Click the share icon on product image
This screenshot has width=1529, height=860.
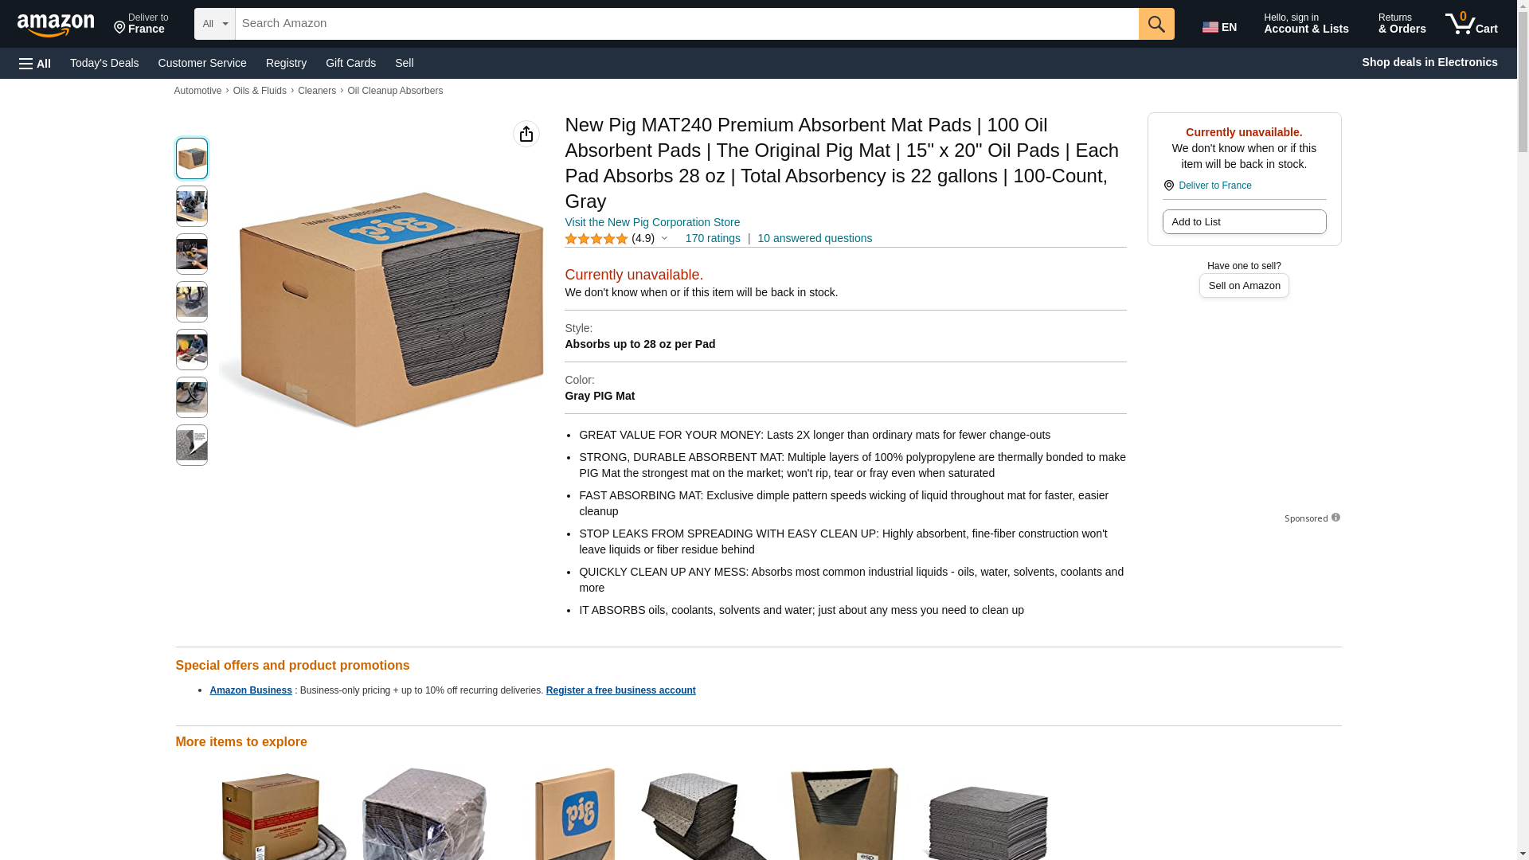tap(526, 134)
